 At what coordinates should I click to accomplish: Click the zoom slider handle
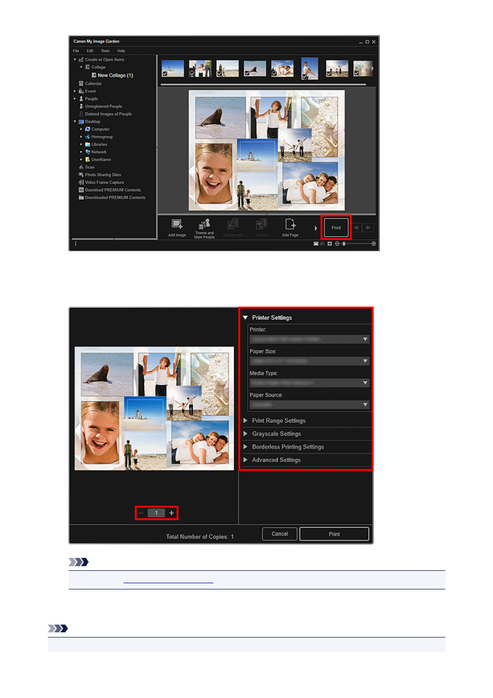344,244
